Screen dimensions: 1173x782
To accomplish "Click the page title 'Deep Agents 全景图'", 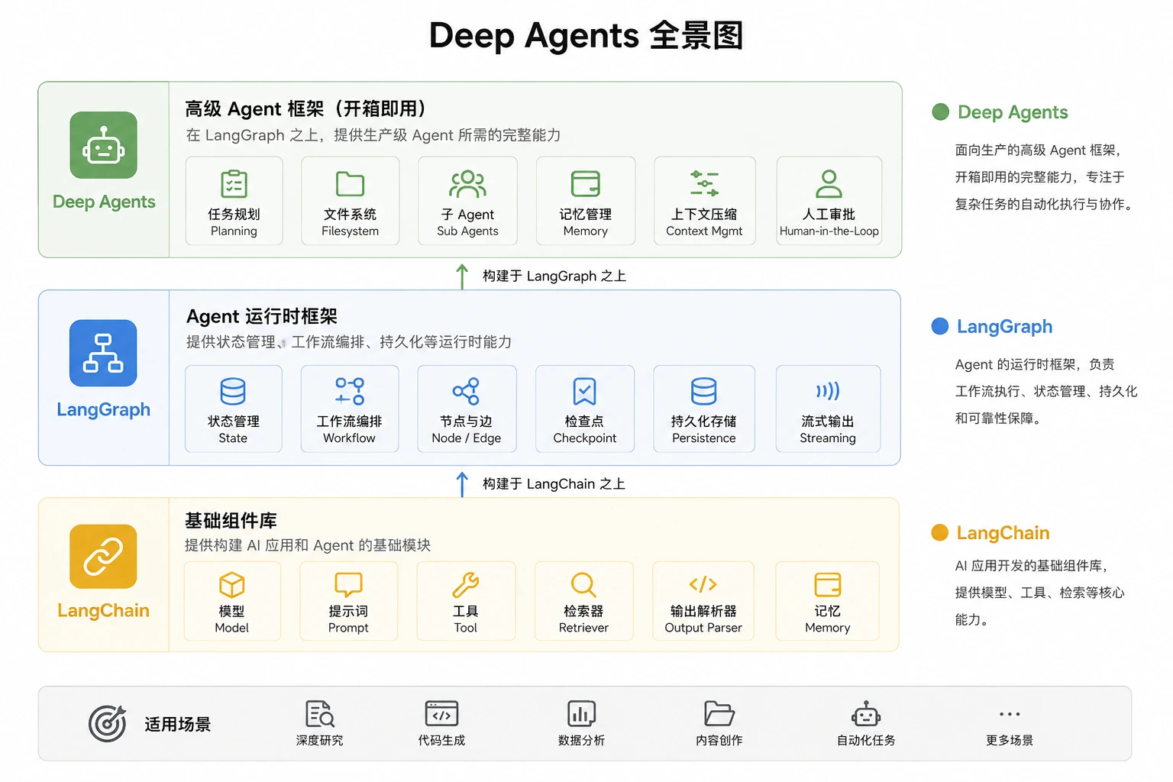I will 586,35.
